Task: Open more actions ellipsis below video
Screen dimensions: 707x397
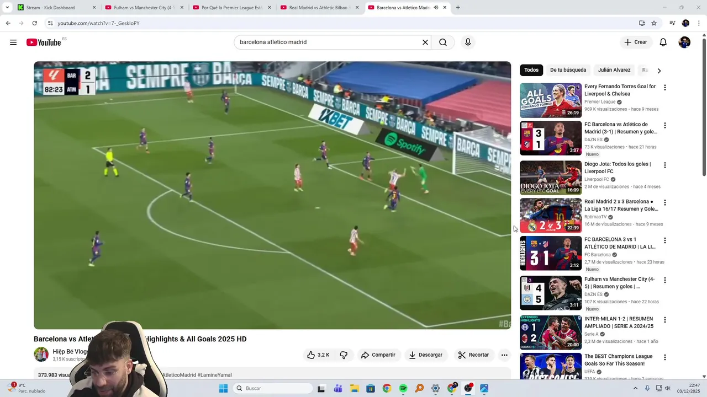Action: (x=504, y=355)
